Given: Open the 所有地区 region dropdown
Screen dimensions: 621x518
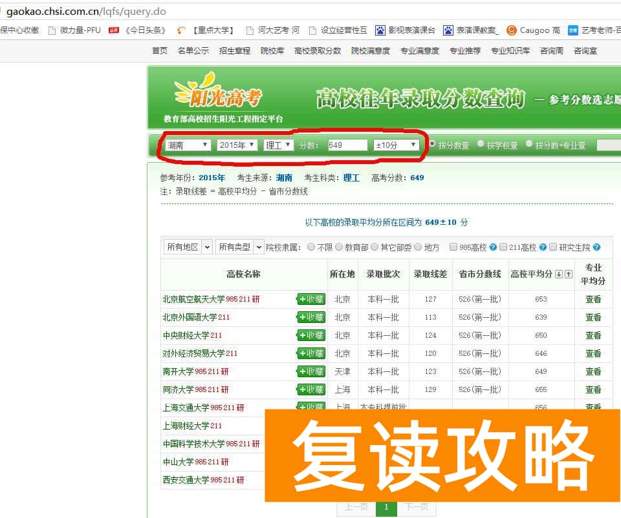Looking at the screenshot, I should tap(187, 247).
